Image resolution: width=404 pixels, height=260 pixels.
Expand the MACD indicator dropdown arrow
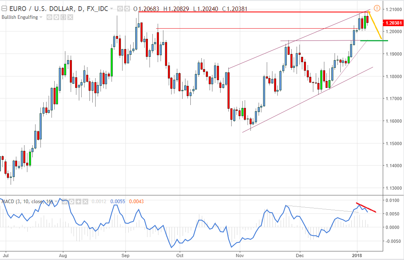56,202
